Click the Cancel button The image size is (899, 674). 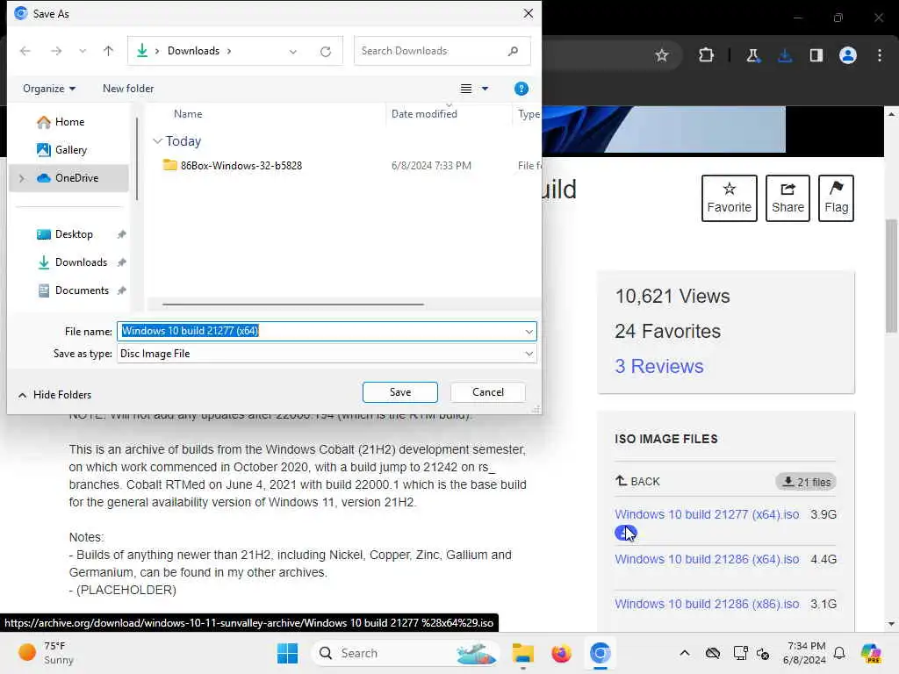click(488, 392)
